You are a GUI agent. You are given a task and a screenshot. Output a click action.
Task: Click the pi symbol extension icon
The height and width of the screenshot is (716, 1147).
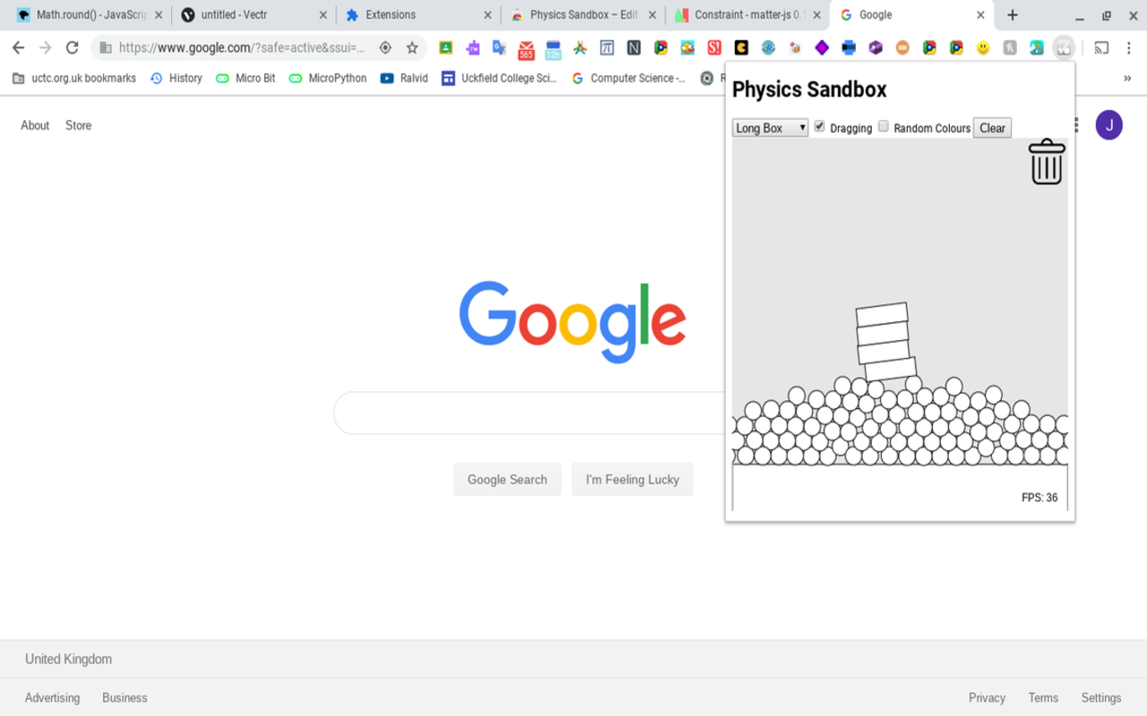click(607, 48)
